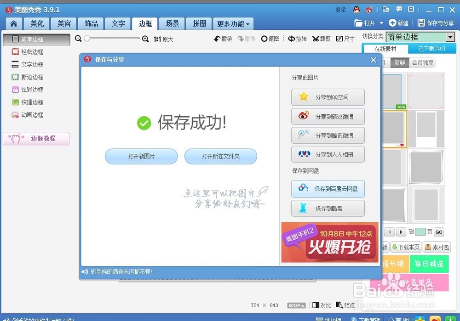Viewport: 460px width, 321px height.
Task: Click the 对比 compare button
Action: coord(322,305)
